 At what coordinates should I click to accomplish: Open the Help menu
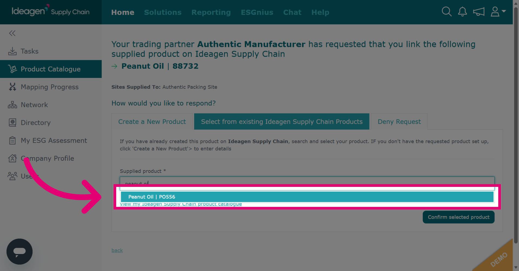[x=320, y=12]
